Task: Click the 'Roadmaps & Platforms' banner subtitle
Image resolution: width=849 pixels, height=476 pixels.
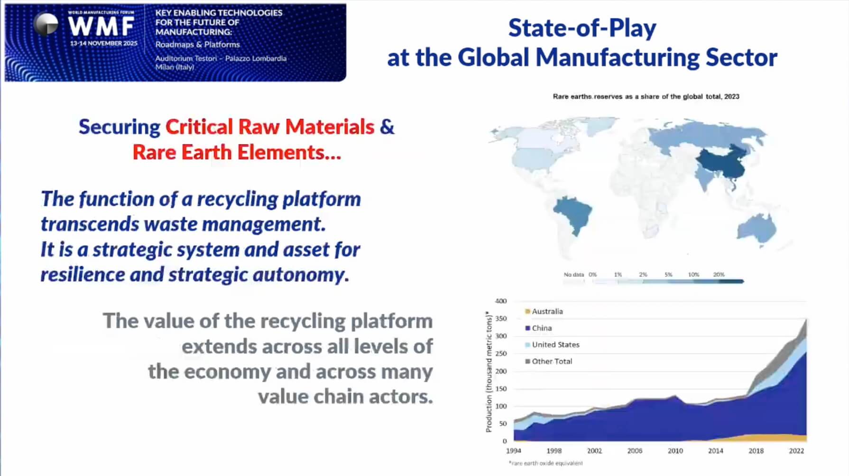Action: click(x=197, y=45)
